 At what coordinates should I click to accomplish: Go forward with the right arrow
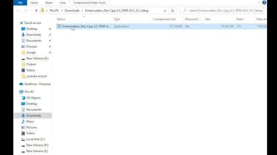point(25,11)
